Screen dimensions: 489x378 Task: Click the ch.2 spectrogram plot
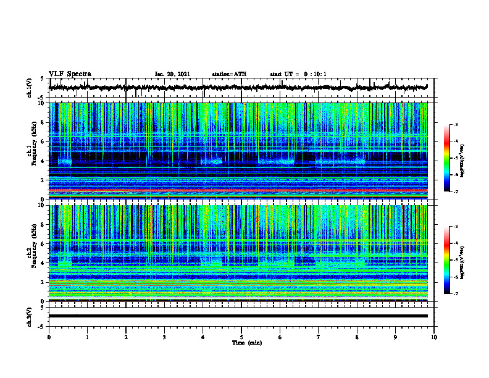pyautogui.click(x=238, y=253)
